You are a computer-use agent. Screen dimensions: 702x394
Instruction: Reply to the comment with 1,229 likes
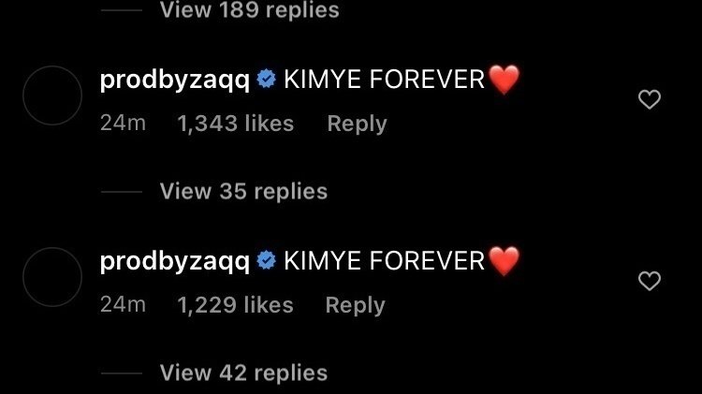tap(356, 305)
